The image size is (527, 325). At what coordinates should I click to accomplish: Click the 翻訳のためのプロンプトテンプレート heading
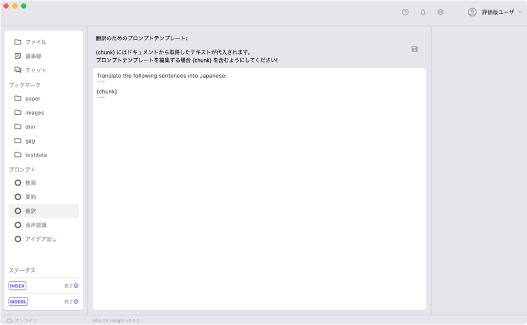click(x=141, y=38)
